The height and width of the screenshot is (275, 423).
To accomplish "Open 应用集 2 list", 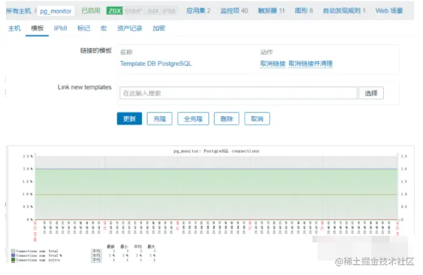I will point(198,11).
